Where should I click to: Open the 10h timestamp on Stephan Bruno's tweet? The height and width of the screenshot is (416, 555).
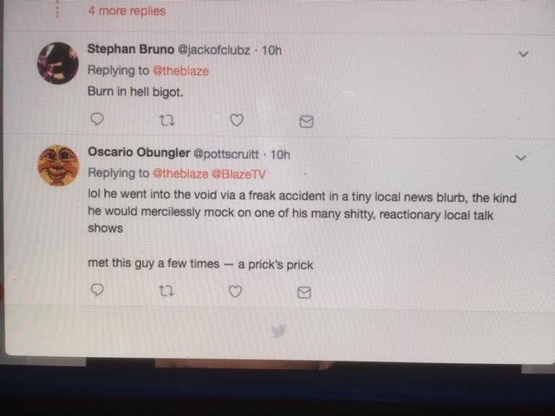coord(271,50)
